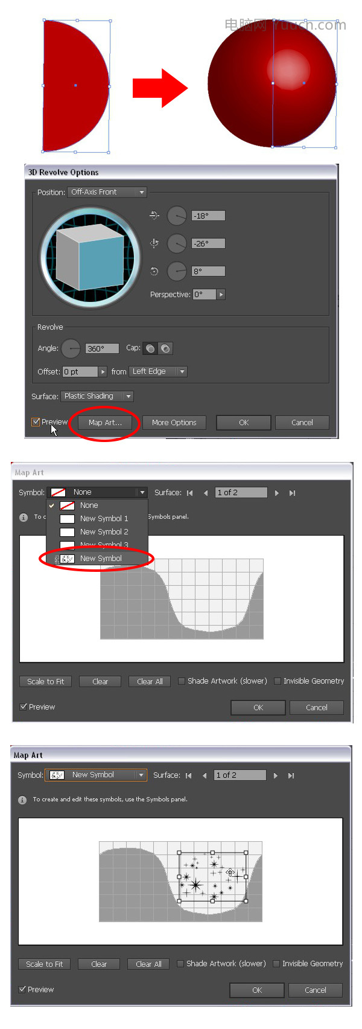This screenshot has height=1029, width=362.
Task: Click the move cursor icon inside the mapped symbol
Action: (230, 872)
